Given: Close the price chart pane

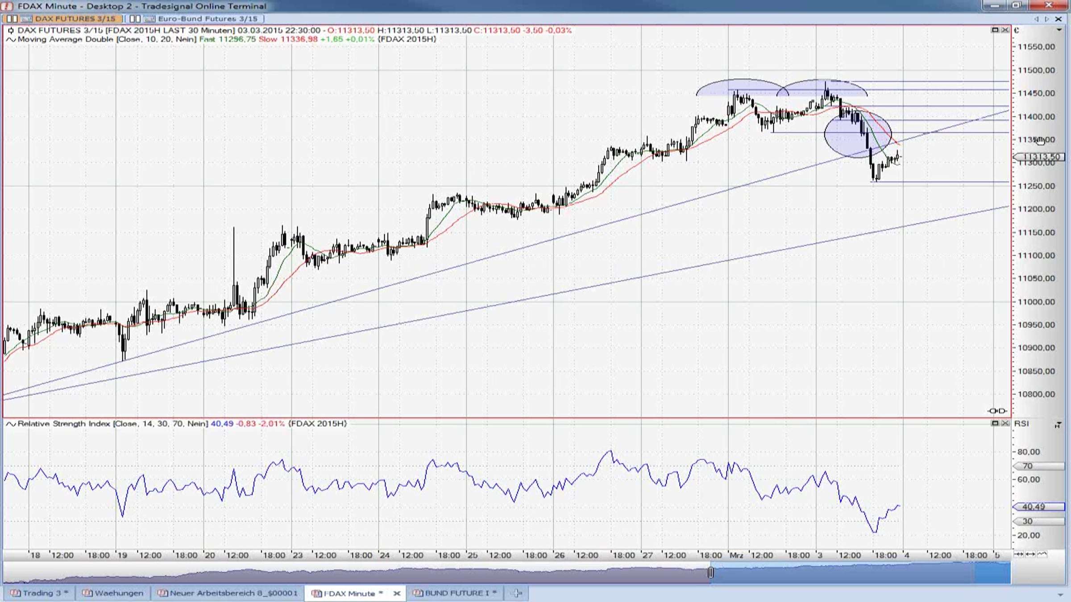Looking at the screenshot, I should click(1005, 30).
